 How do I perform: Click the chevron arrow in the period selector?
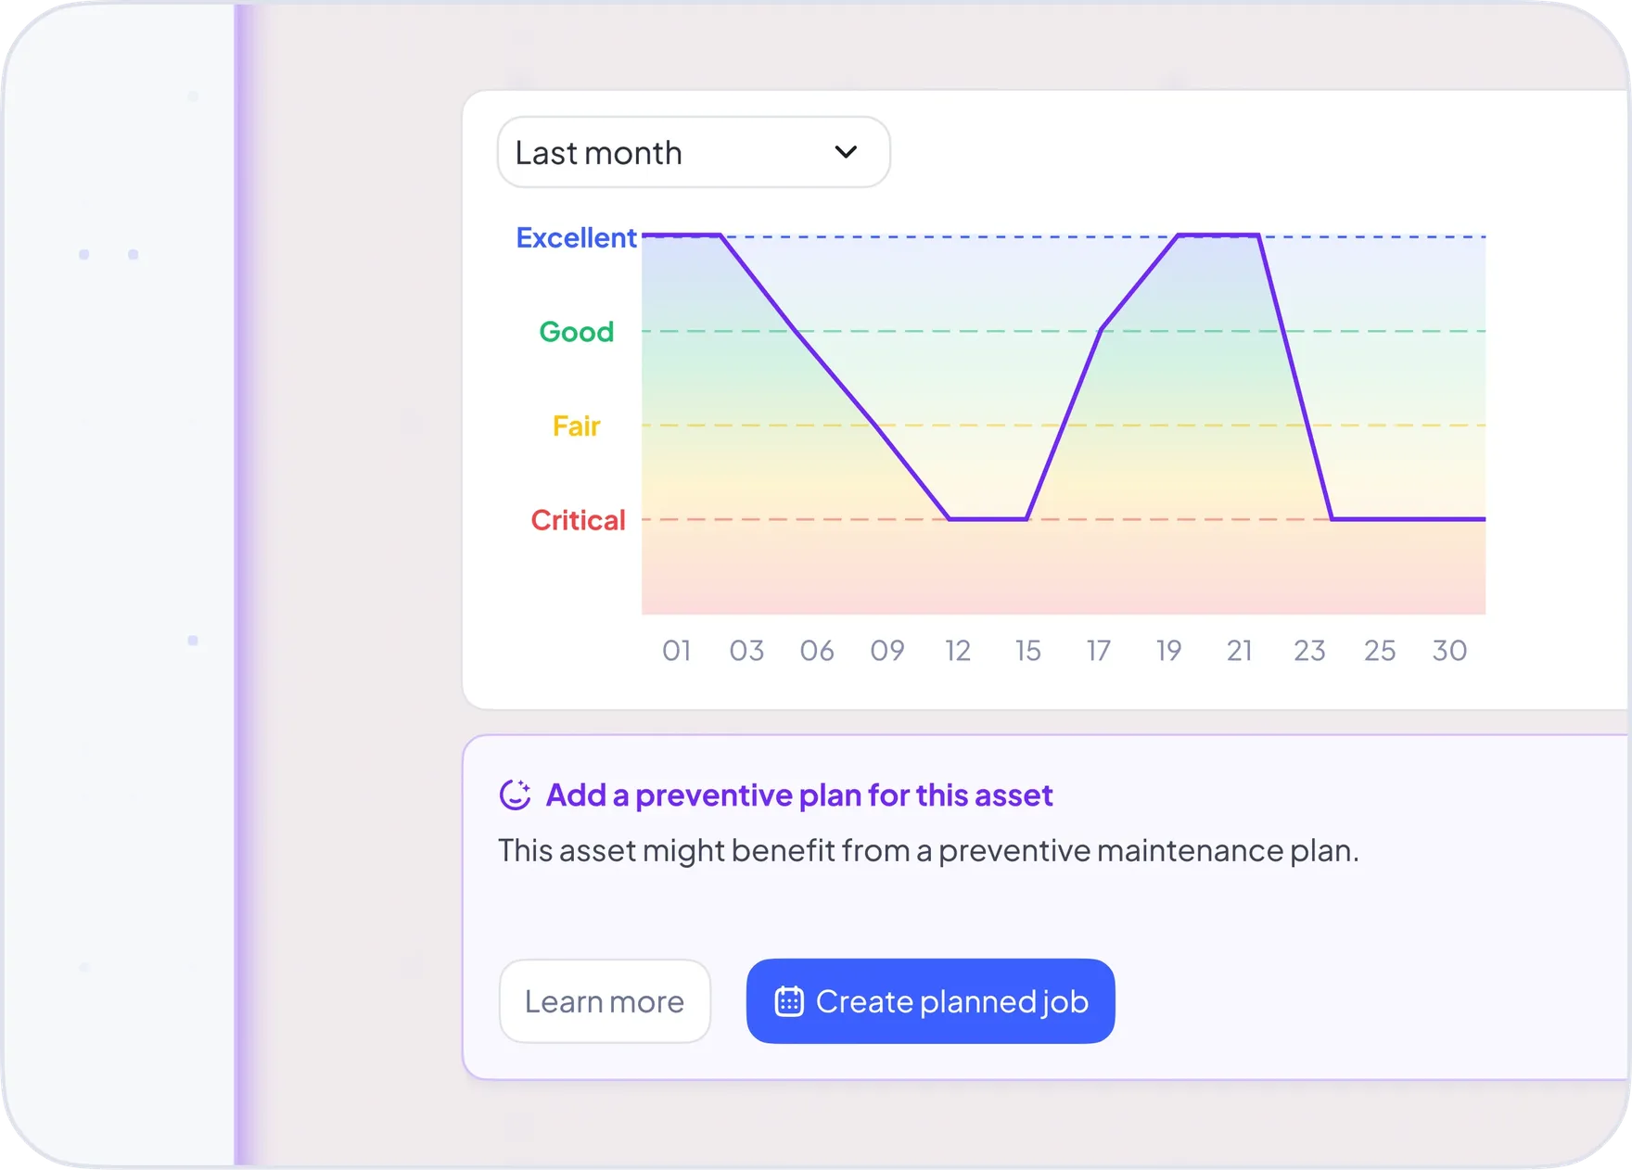846,152
